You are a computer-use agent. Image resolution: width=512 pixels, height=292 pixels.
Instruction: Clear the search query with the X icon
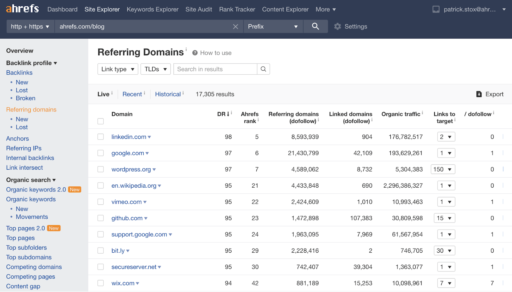pyautogui.click(x=236, y=26)
